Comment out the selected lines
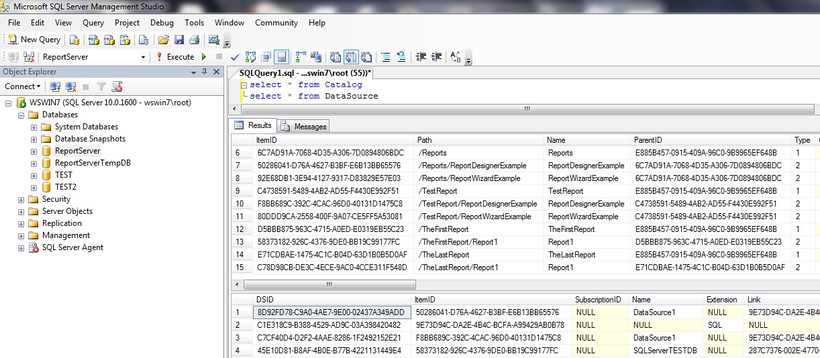The width and height of the screenshot is (820, 358). click(x=386, y=57)
